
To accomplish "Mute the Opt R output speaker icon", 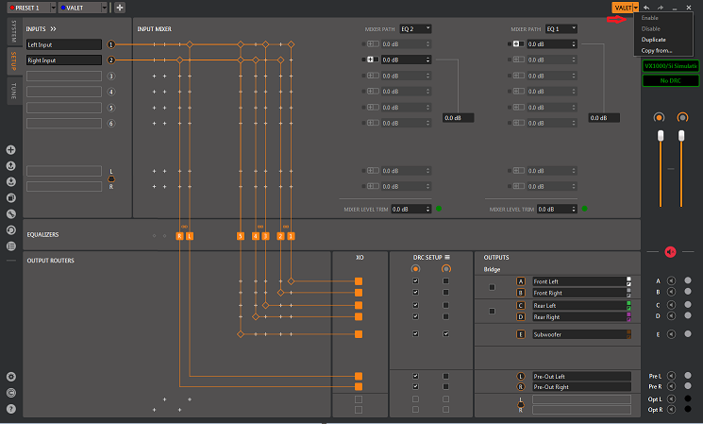I will (671, 409).
